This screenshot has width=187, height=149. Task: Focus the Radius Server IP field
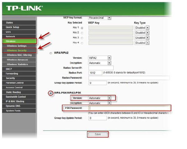(x=101, y=68)
